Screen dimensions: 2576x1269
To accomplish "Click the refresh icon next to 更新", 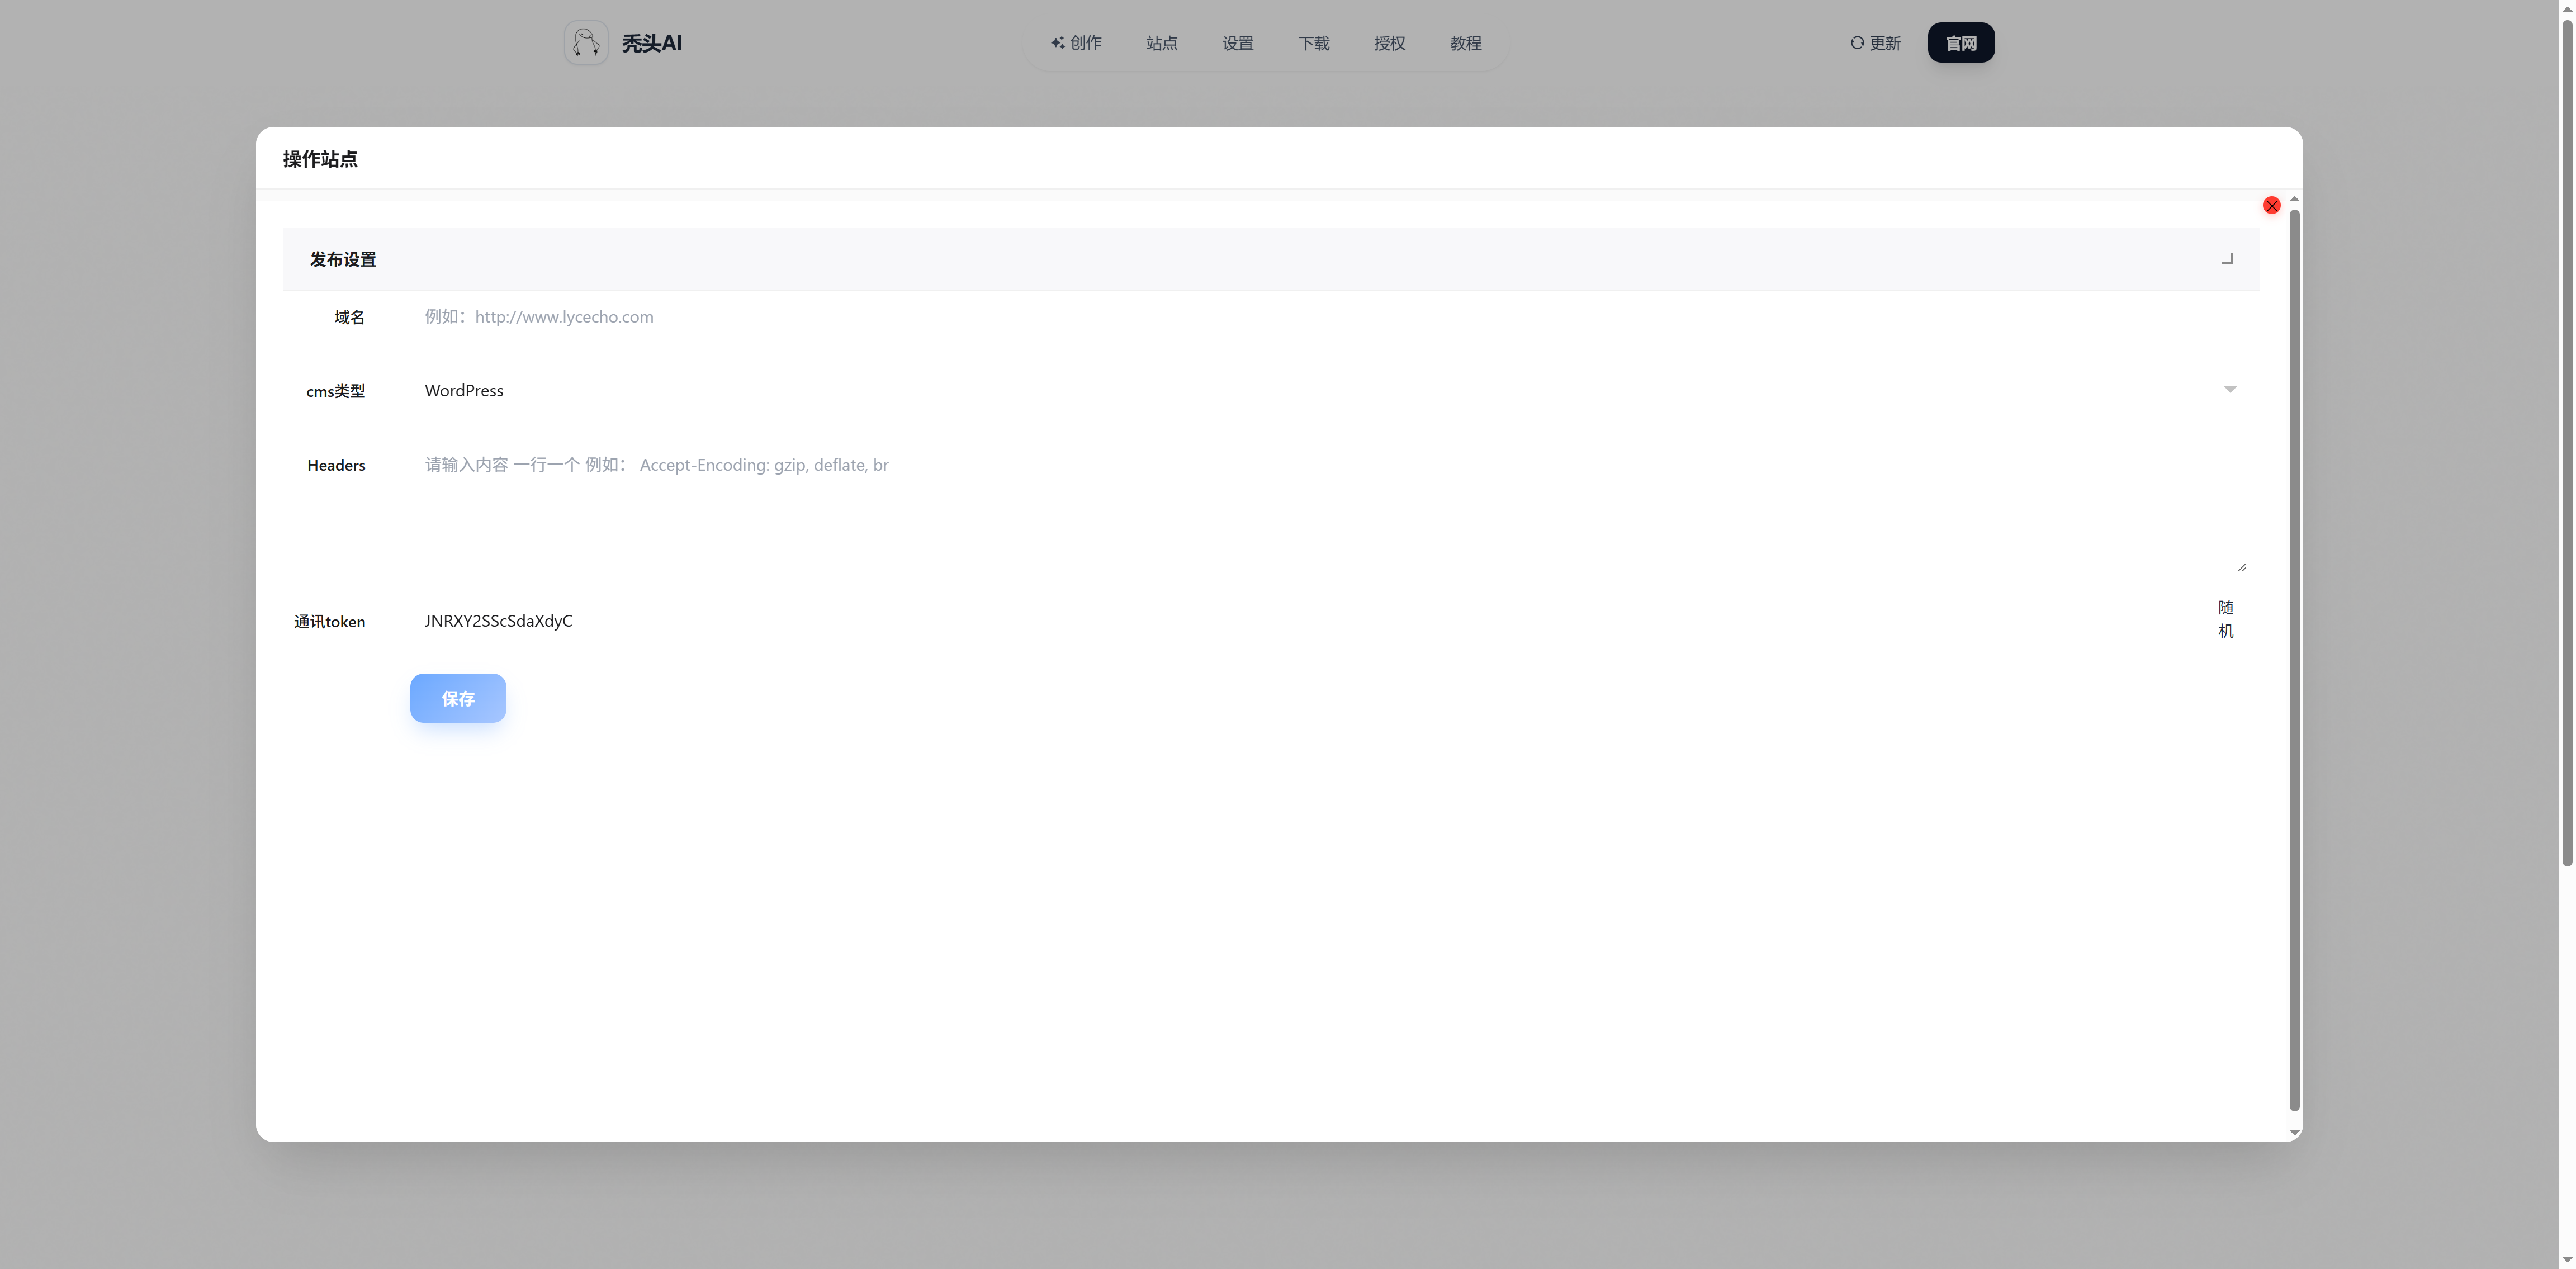I will (1857, 43).
